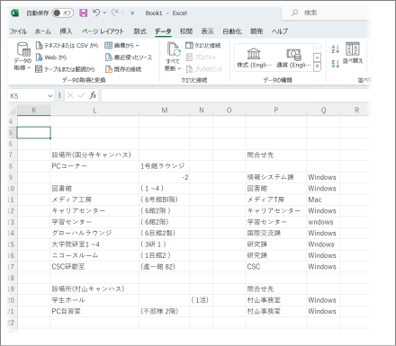Viewport: 396px width, 346px height.
Task: Toggle the AutoSave switch
Action: [63, 13]
